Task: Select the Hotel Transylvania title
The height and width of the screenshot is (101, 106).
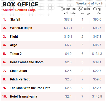Action: click(x=23, y=97)
